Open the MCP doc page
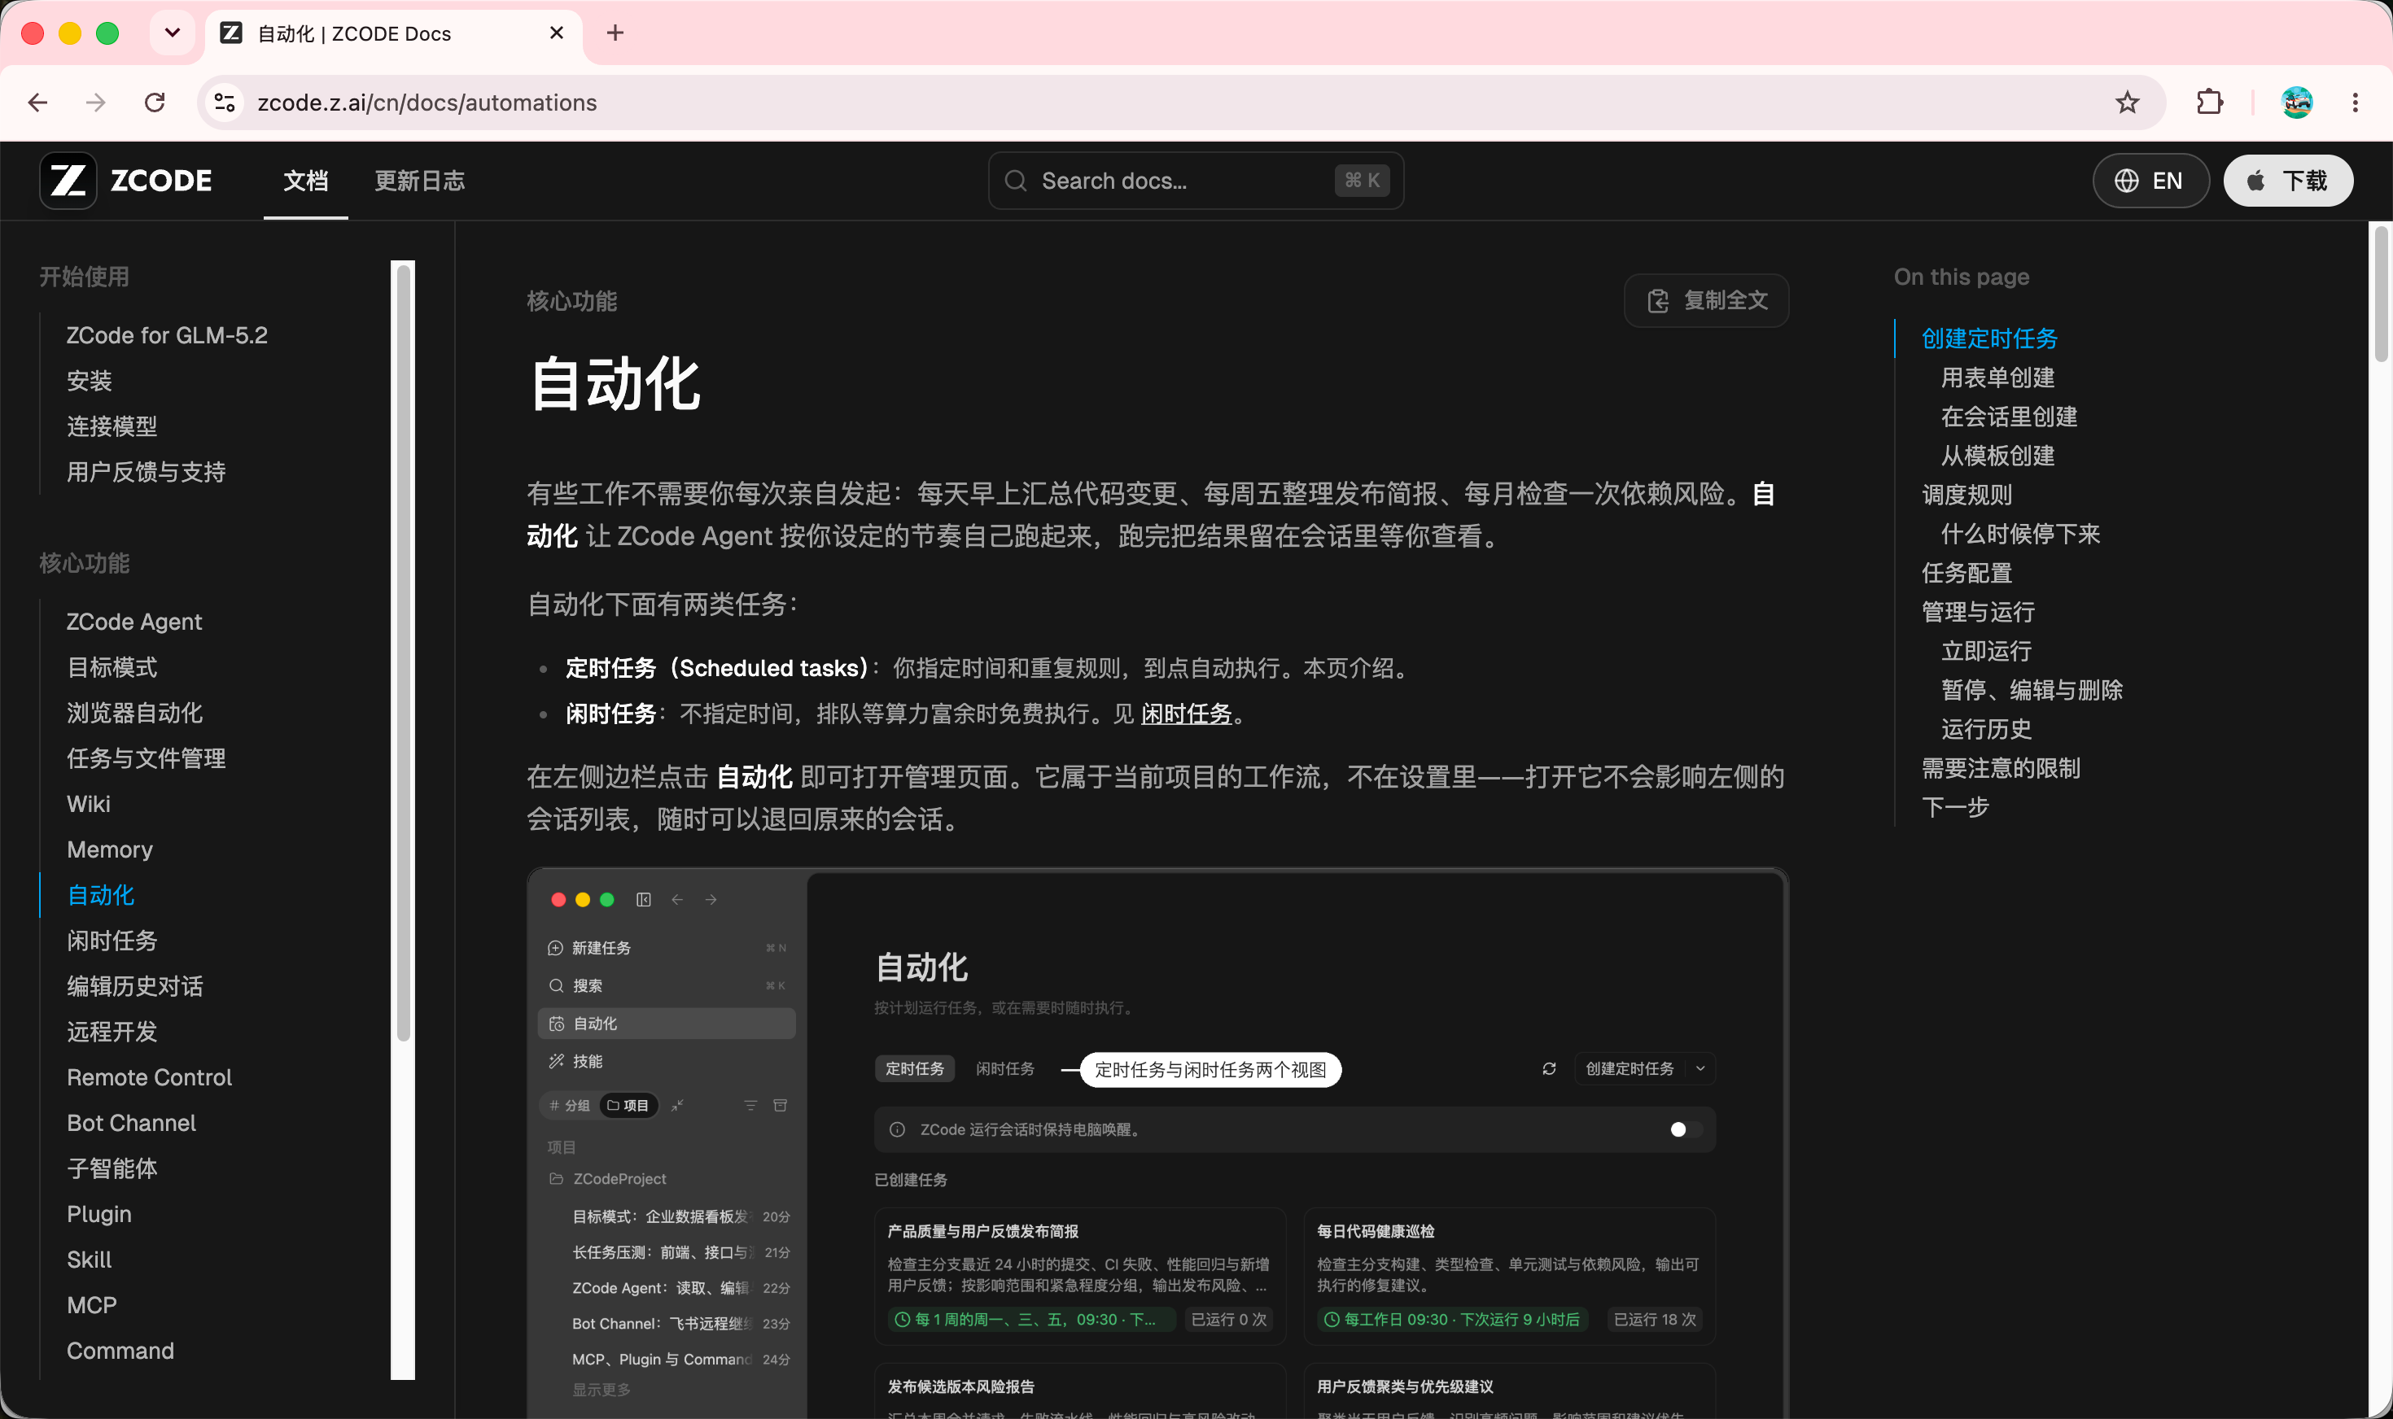Viewport: 2393px width, 1419px height. pos(92,1305)
